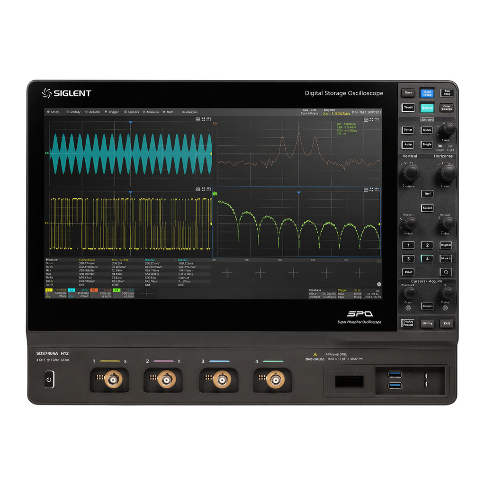Push the trigger Setup button
The width and height of the screenshot is (485, 485).
tap(408, 130)
